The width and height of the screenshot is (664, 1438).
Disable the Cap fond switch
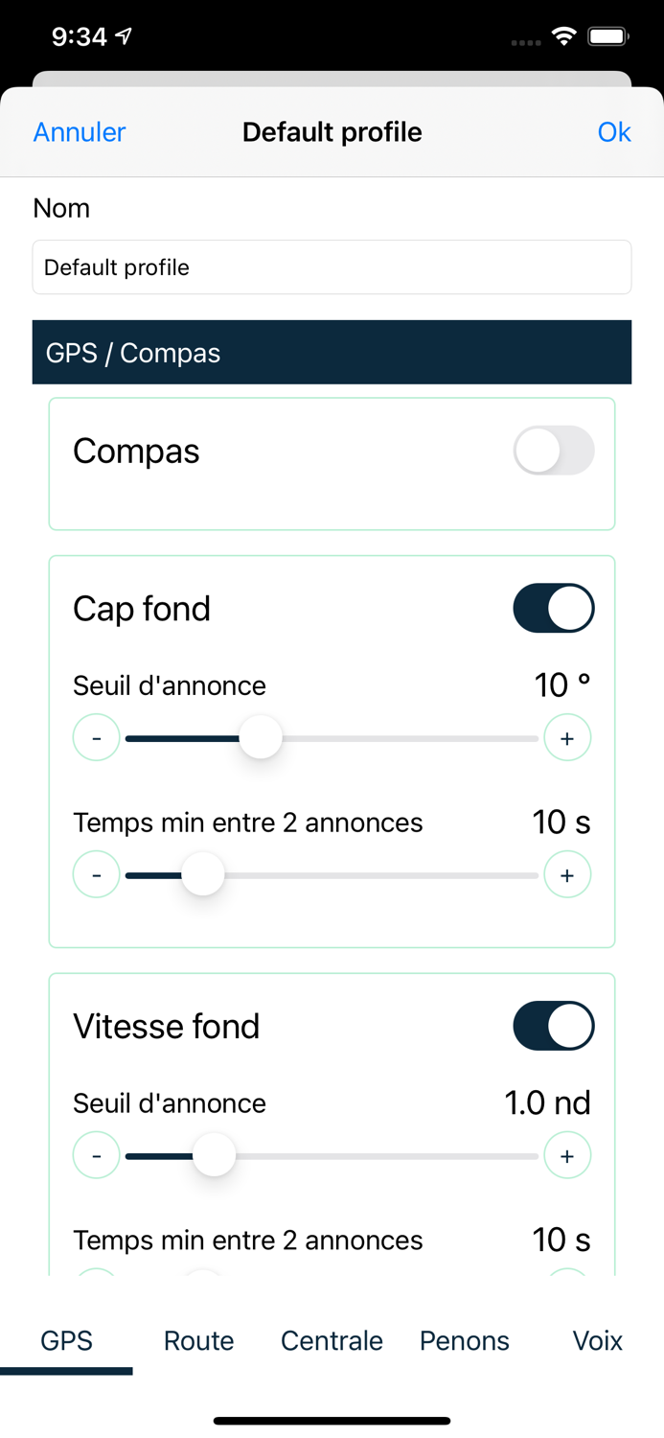[x=554, y=608]
